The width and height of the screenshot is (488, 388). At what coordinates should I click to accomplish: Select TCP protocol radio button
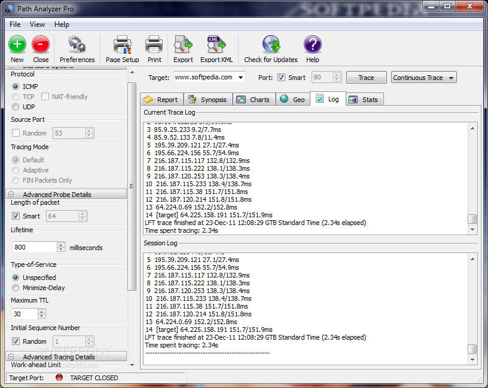[16, 97]
